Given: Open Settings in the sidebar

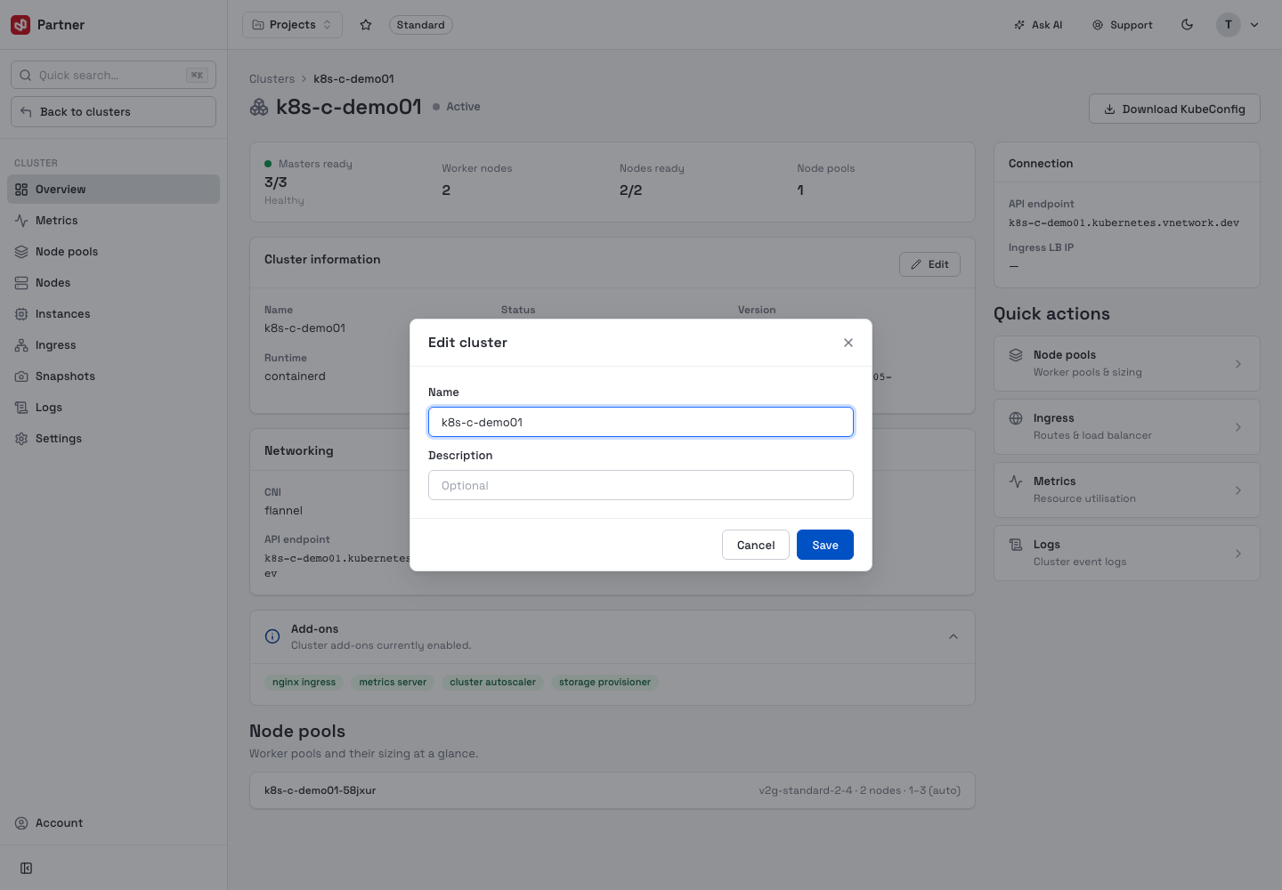Looking at the screenshot, I should coord(113,438).
